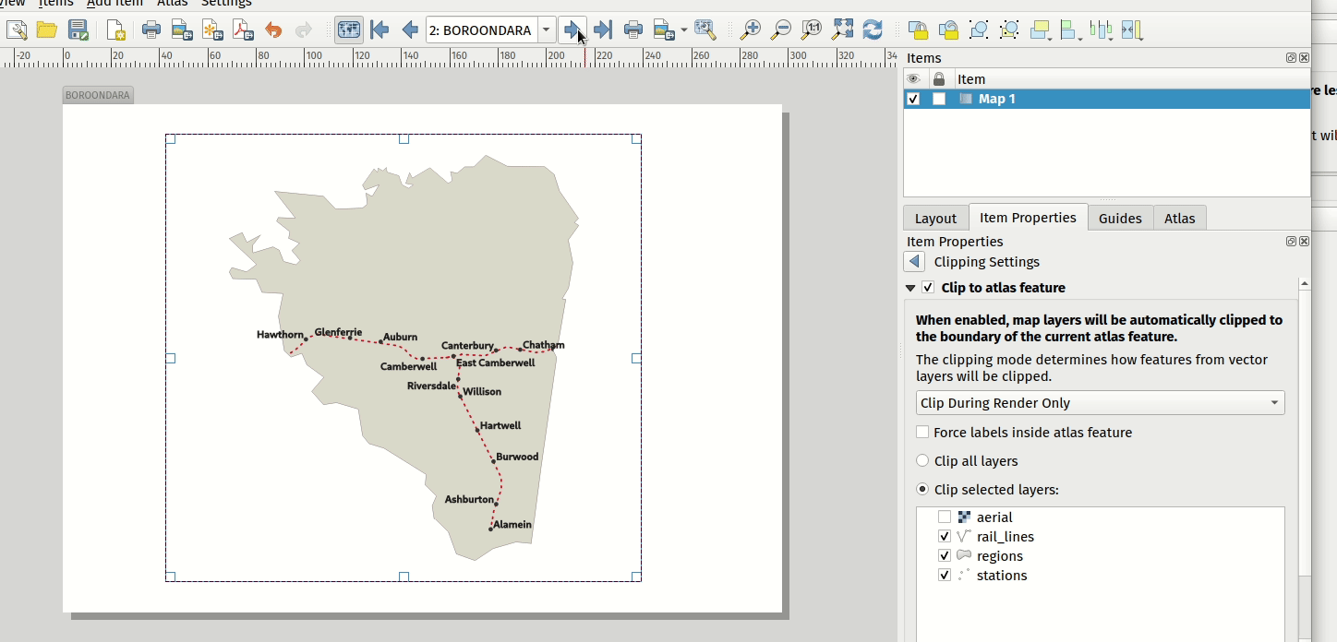Click the Zoom In magnifier icon

coord(751,30)
